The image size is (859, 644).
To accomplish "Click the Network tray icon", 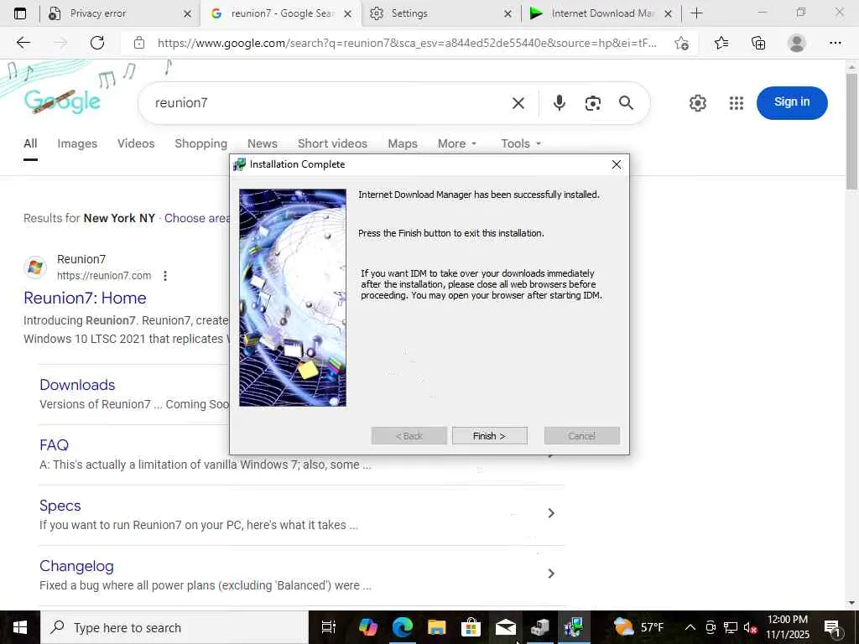I will coord(730,627).
